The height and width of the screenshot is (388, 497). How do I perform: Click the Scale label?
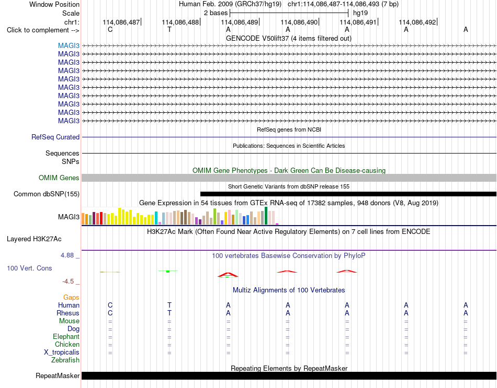(71, 13)
